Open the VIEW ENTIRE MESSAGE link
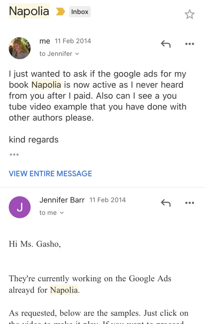The width and height of the screenshot is (205, 324). click(x=50, y=173)
